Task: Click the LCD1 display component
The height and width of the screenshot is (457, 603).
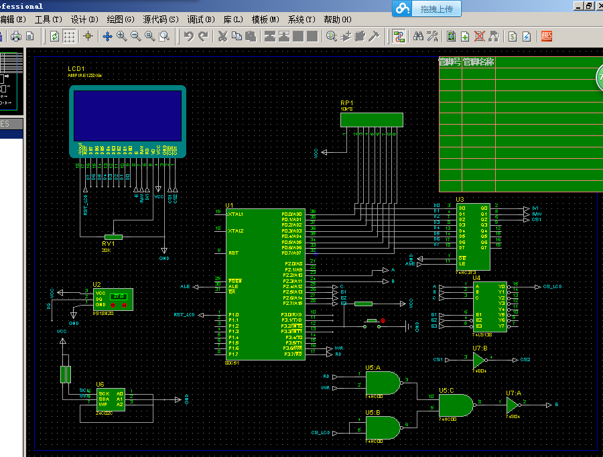Action: coord(128,121)
